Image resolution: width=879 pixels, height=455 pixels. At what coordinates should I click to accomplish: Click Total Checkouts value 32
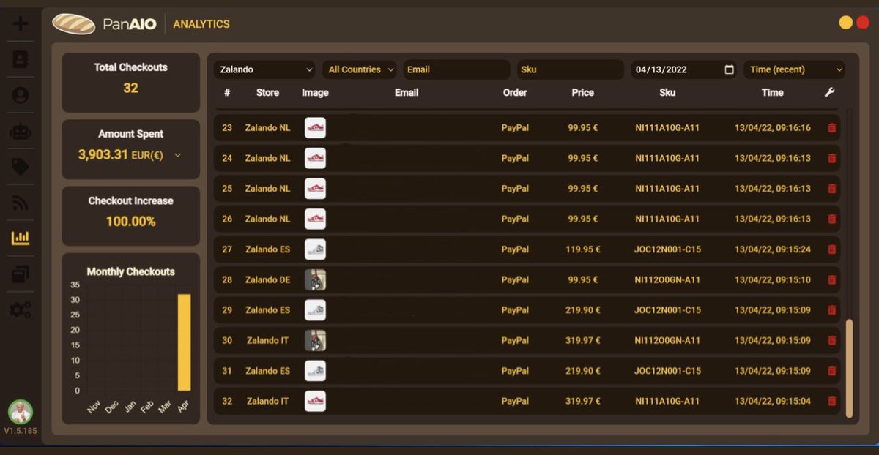(130, 88)
